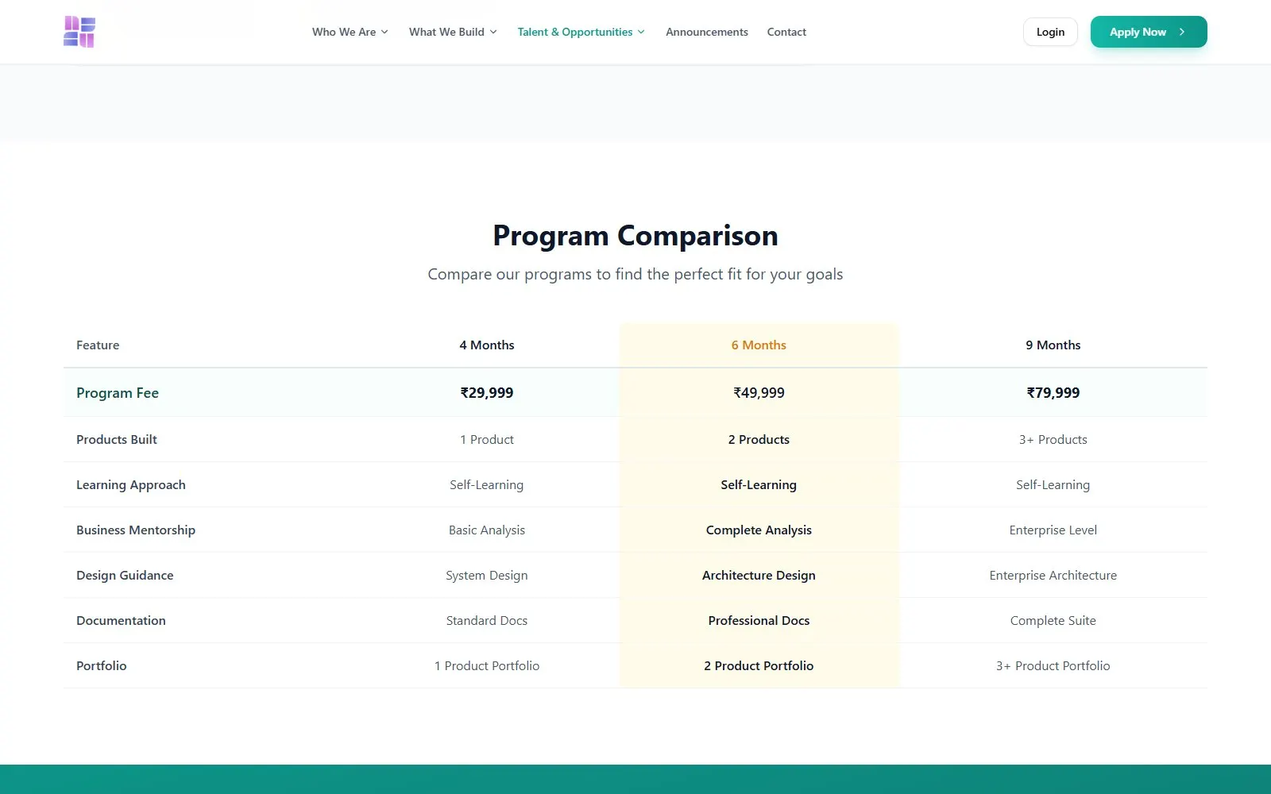The image size is (1271, 794).
Task: Click the ₹29,999 program fee
Action: tap(487, 392)
